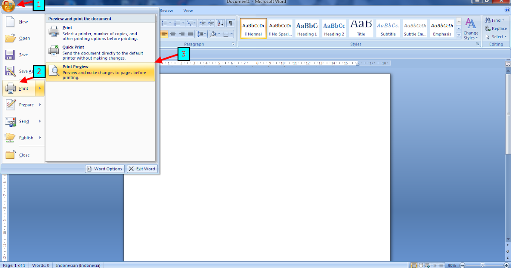Screen dimensions: 511x268
Task: Click the Multilevel List icon
Action: (x=189, y=23)
